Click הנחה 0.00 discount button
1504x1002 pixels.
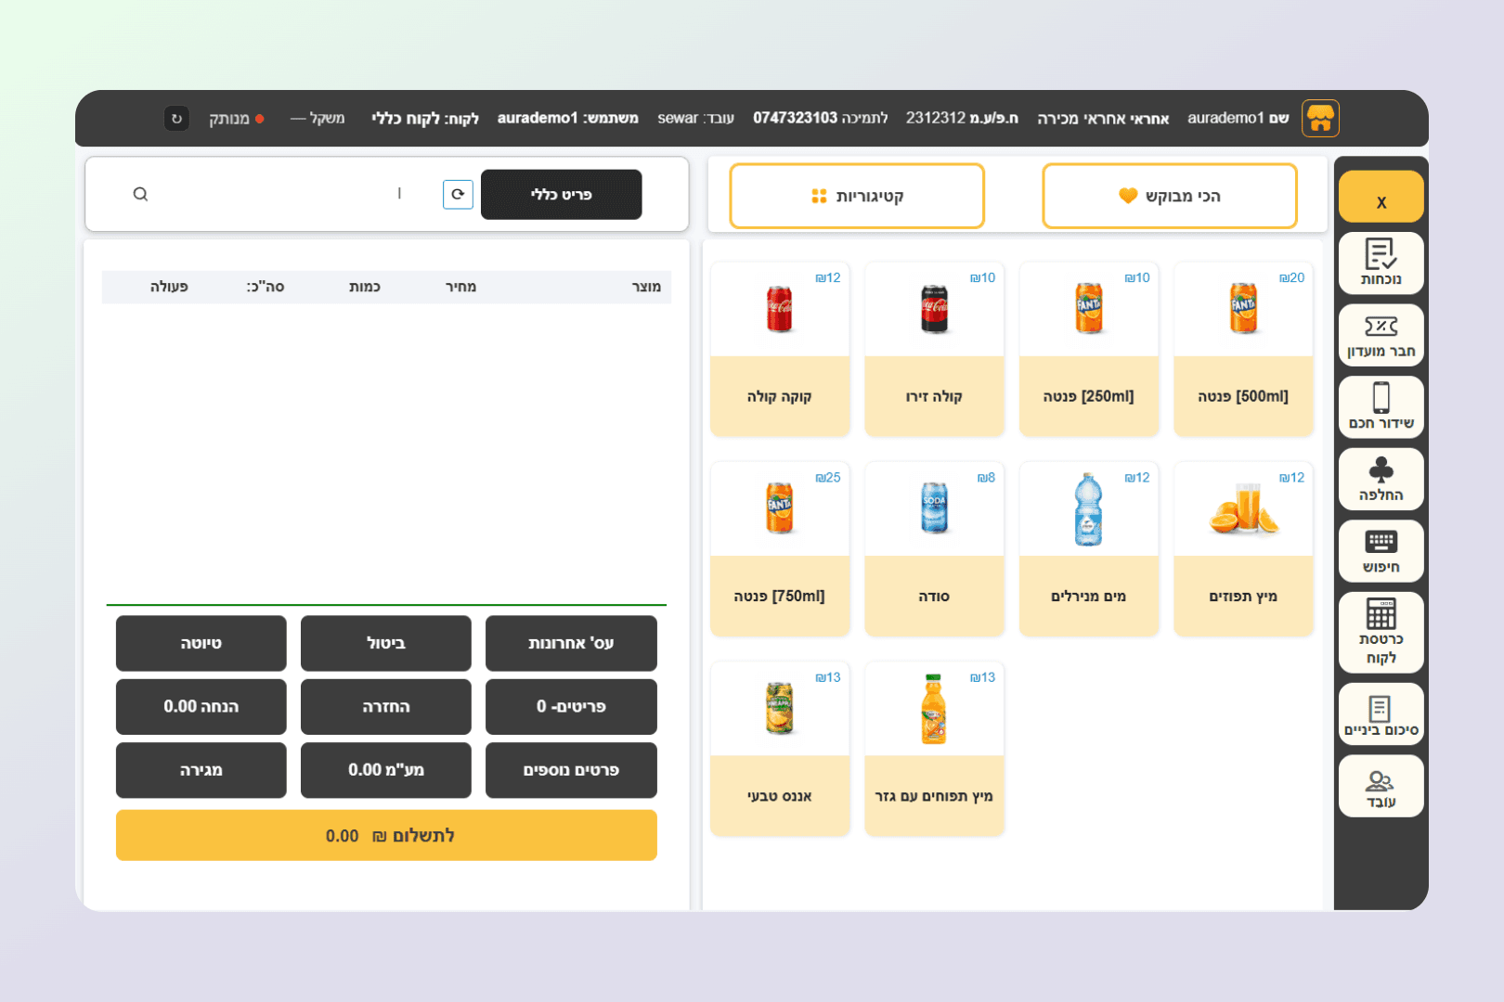coord(201,707)
